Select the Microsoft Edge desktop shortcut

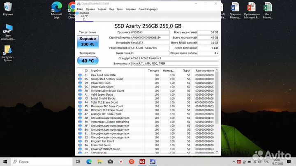[56, 10]
